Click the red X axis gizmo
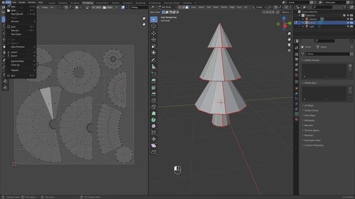This screenshot has height=199, width=355. coord(285,26)
